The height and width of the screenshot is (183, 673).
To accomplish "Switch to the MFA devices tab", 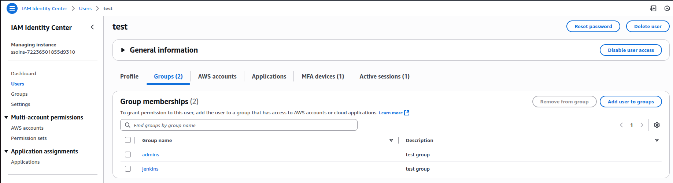I will pos(323,76).
